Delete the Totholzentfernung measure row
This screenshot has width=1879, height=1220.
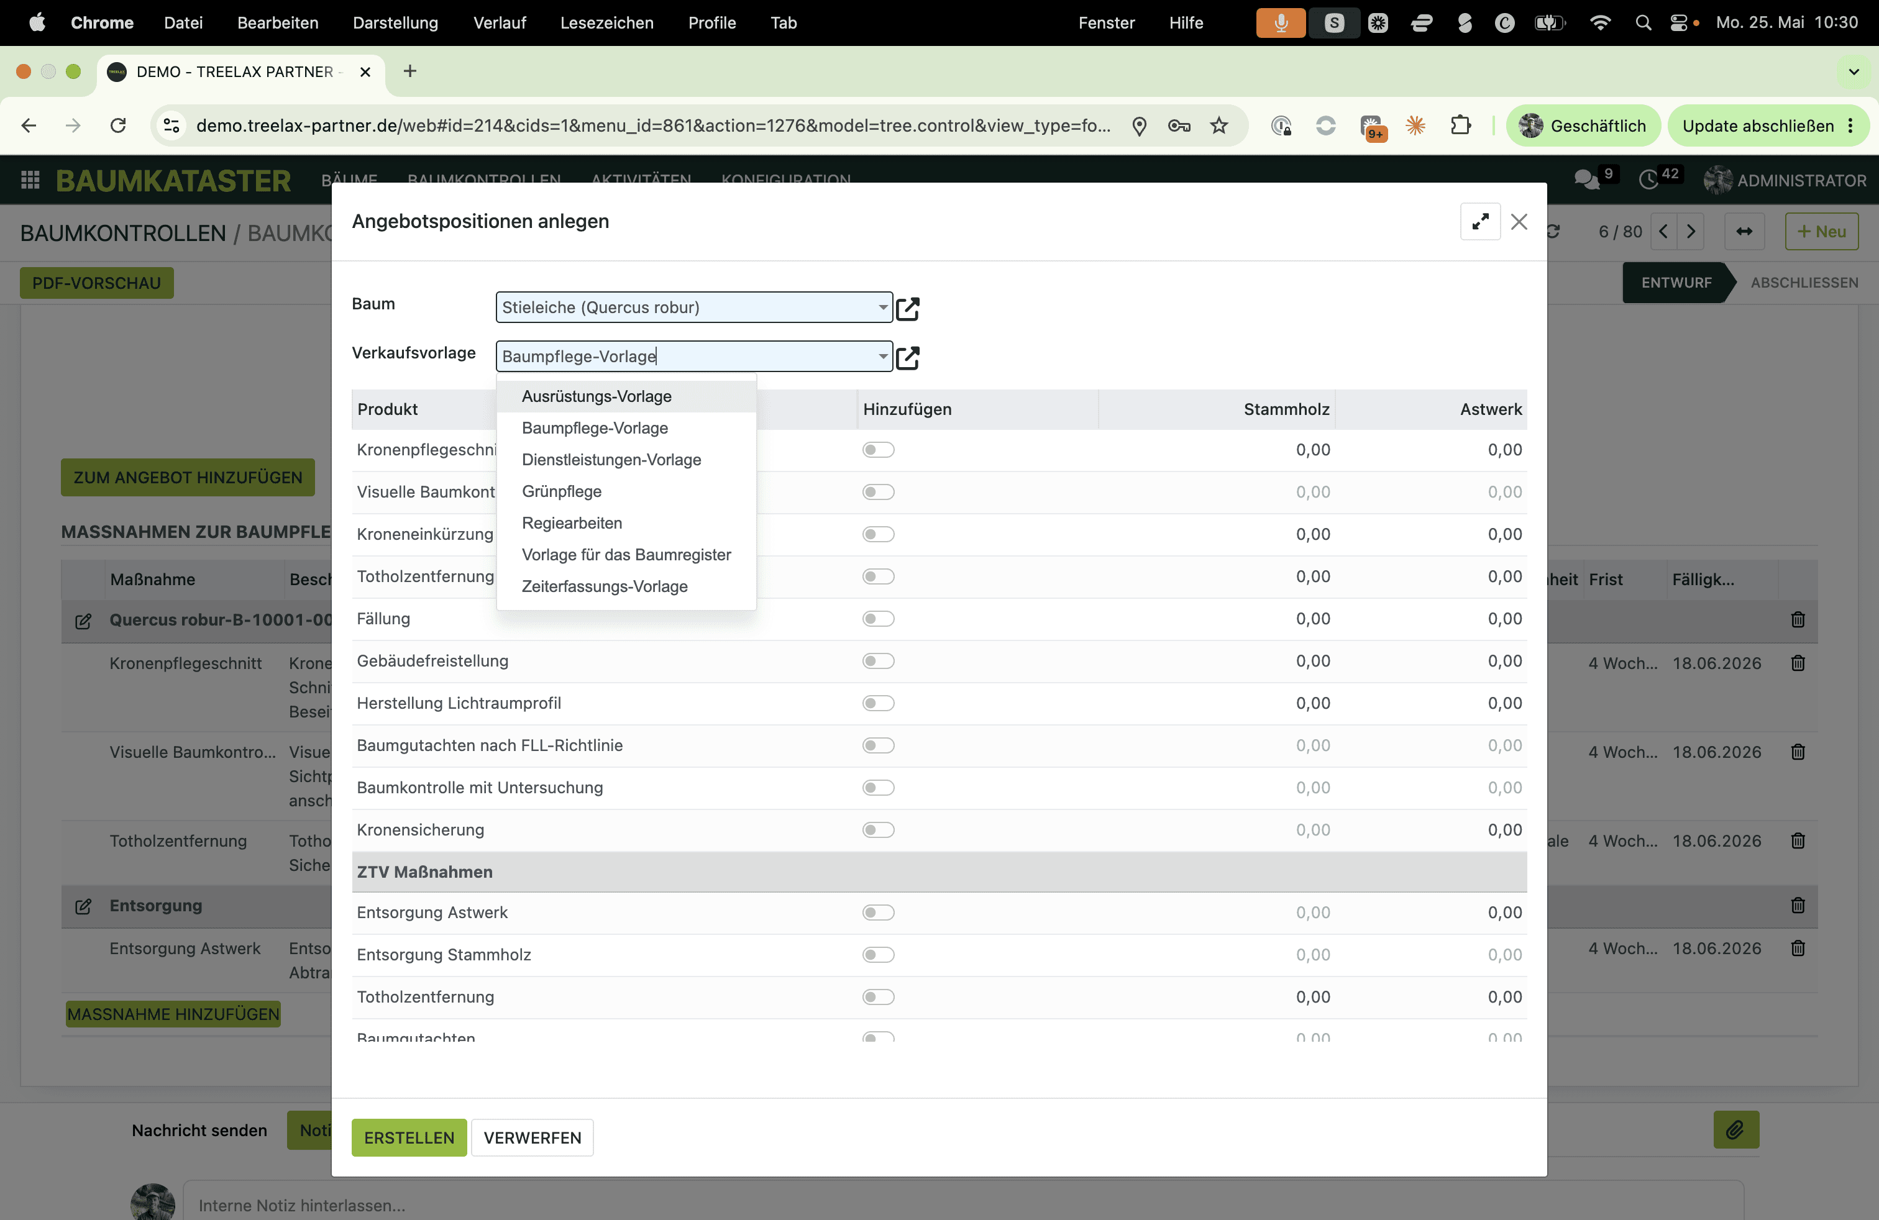[1798, 840]
